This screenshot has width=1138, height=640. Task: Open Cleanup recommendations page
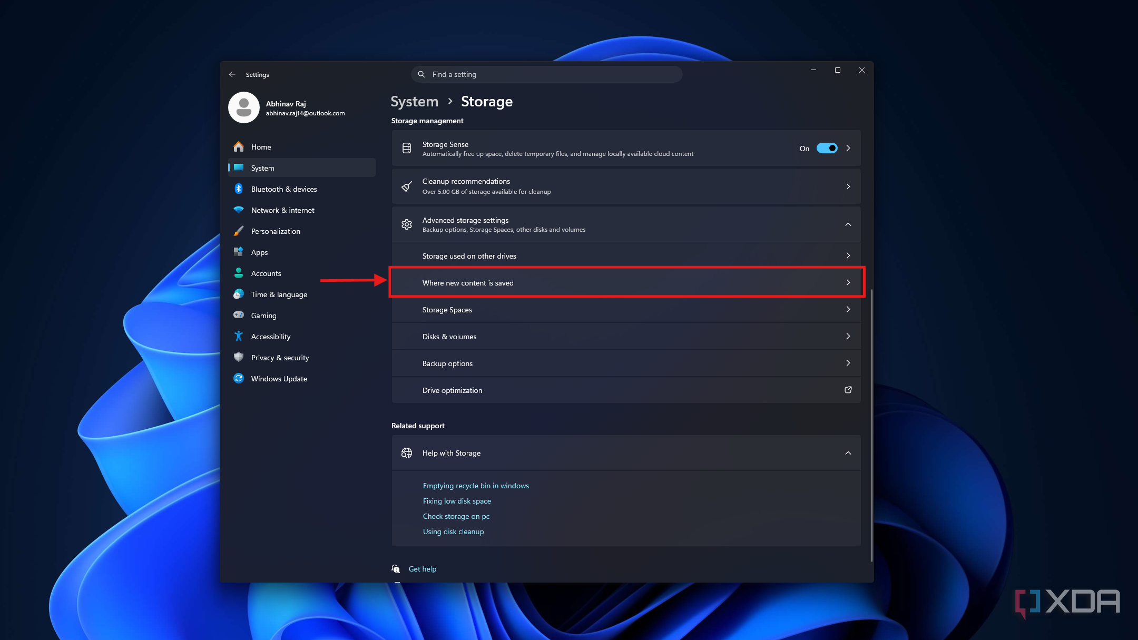[626, 186]
